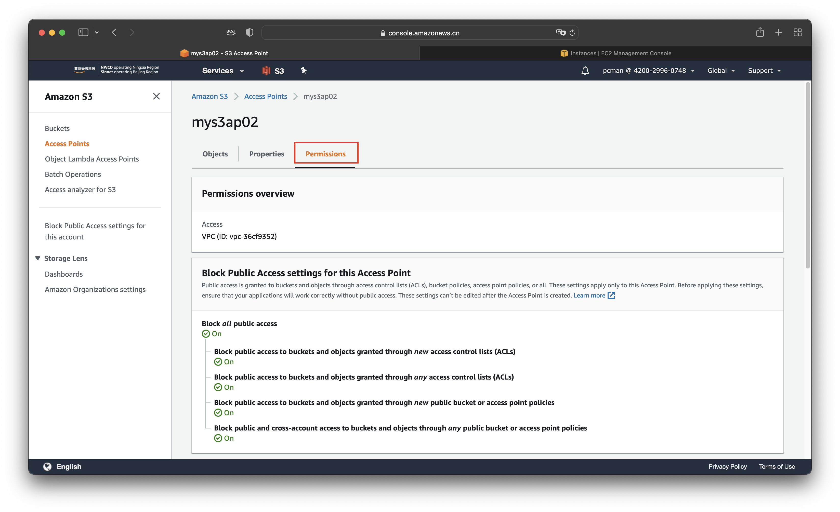Click the globe language icon in footer
This screenshot has width=840, height=512.
(47, 467)
